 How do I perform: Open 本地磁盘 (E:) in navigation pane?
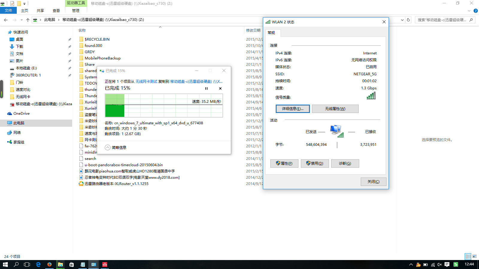[26, 68]
